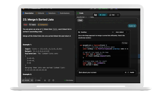
Task: Click the Assist me button
Action: pyautogui.click(x=132, y=26)
